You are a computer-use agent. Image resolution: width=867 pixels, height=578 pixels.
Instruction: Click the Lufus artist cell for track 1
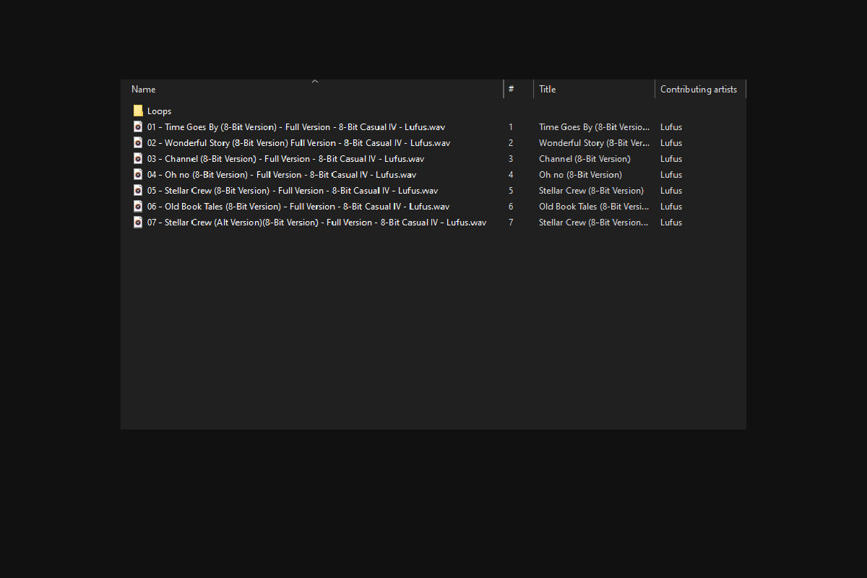click(671, 127)
